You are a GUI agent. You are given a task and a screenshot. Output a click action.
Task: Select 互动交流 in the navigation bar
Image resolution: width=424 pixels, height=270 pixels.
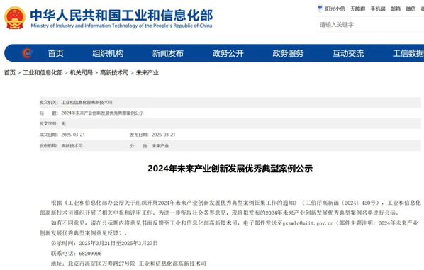coord(348,53)
